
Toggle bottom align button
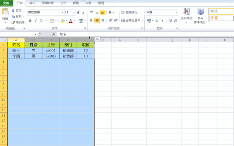tap(103, 12)
